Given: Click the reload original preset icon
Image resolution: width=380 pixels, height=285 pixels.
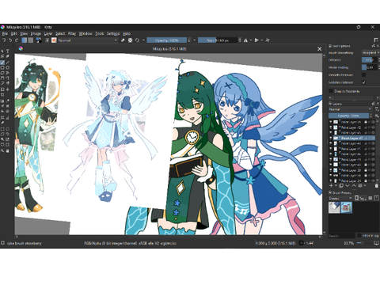Looking at the screenshot, I should (x=137, y=40).
